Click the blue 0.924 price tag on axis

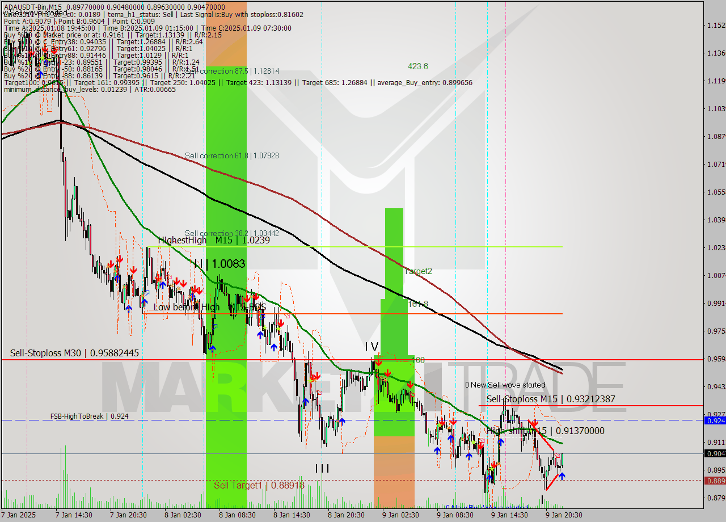pyautogui.click(x=715, y=420)
